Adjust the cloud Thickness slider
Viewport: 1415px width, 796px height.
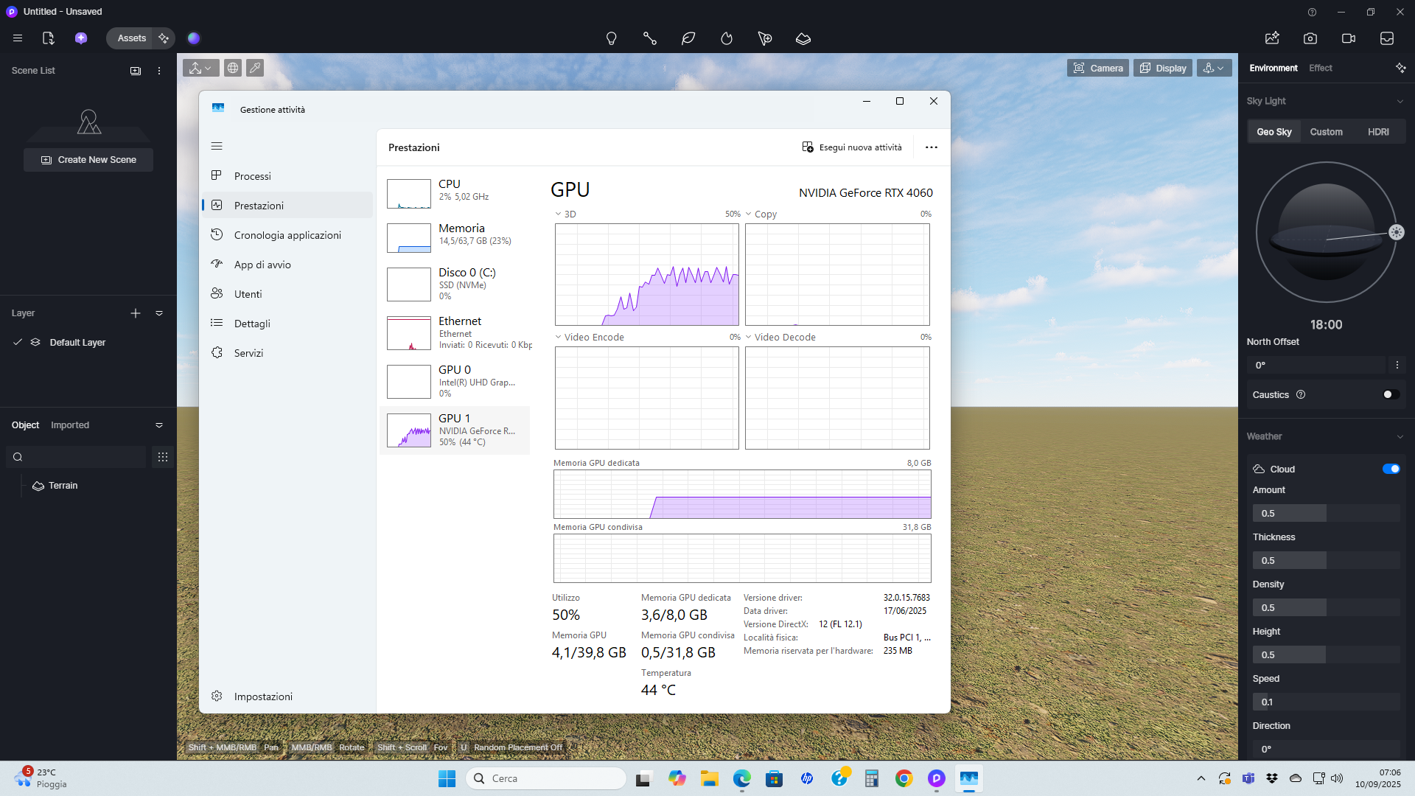tap(1326, 560)
